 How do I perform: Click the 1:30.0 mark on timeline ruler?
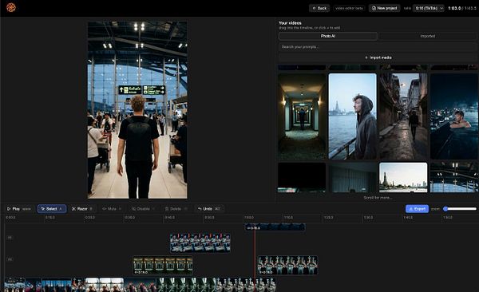pyautogui.click(x=368, y=218)
